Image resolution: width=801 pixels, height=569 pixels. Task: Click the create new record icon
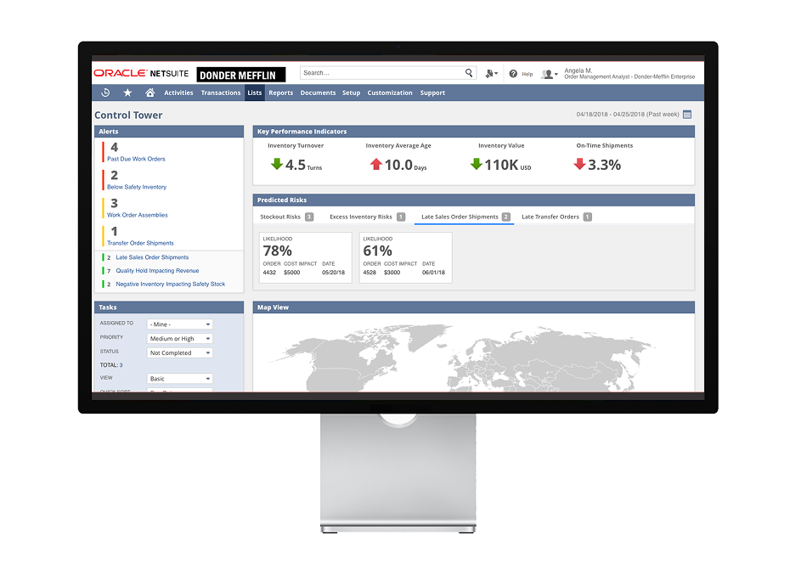click(x=490, y=73)
